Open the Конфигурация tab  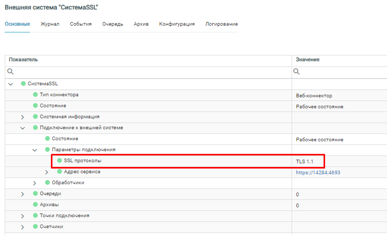click(x=177, y=24)
